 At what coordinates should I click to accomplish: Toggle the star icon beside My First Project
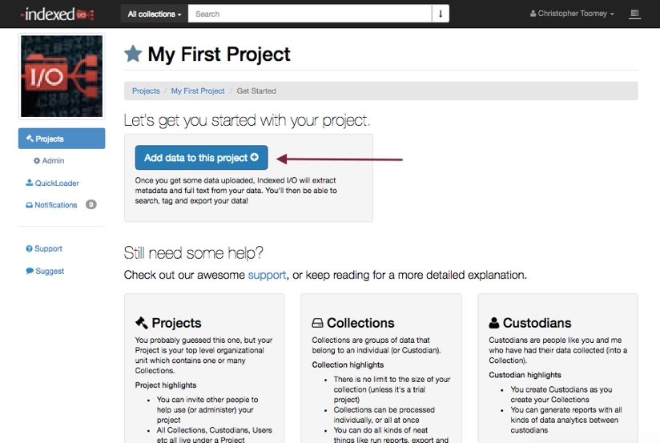(x=133, y=54)
